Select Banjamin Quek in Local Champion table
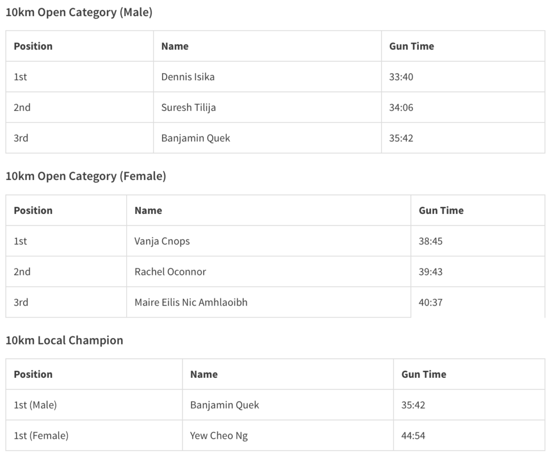This screenshot has height=456, width=552. coord(225,405)
